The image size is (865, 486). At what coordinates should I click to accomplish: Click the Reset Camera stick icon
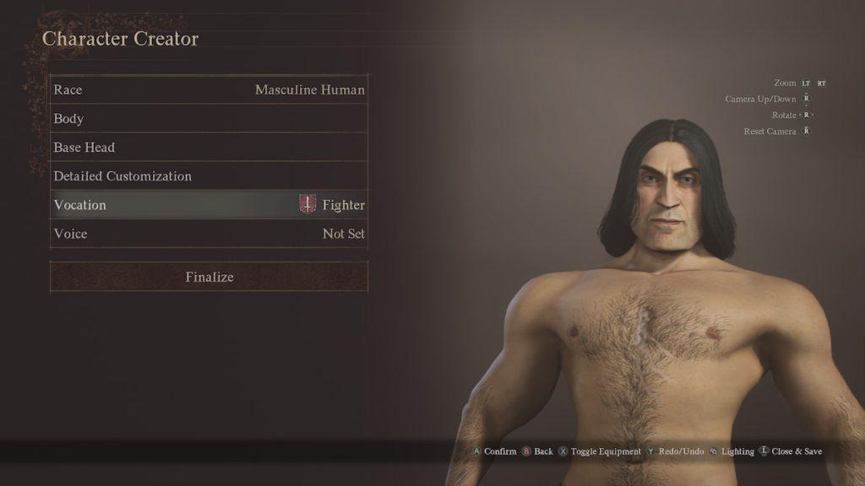tap(807, 131)
